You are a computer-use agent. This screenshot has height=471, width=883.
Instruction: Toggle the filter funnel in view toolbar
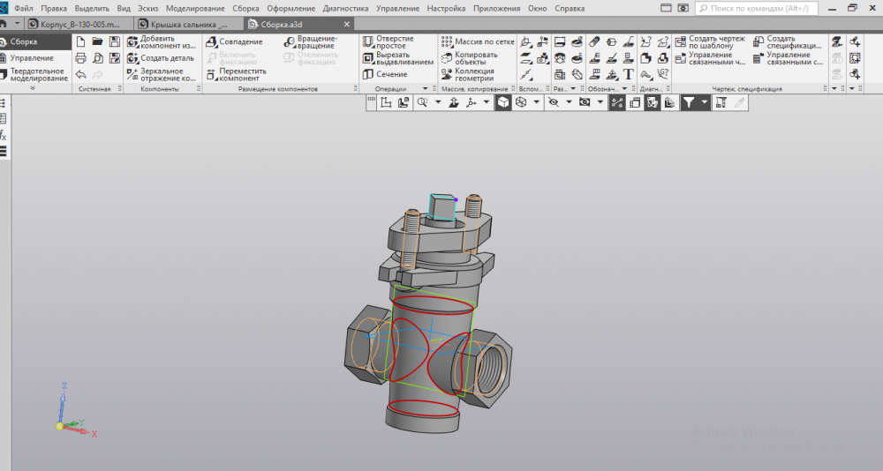pyautogui.click(x=688, y=103)
